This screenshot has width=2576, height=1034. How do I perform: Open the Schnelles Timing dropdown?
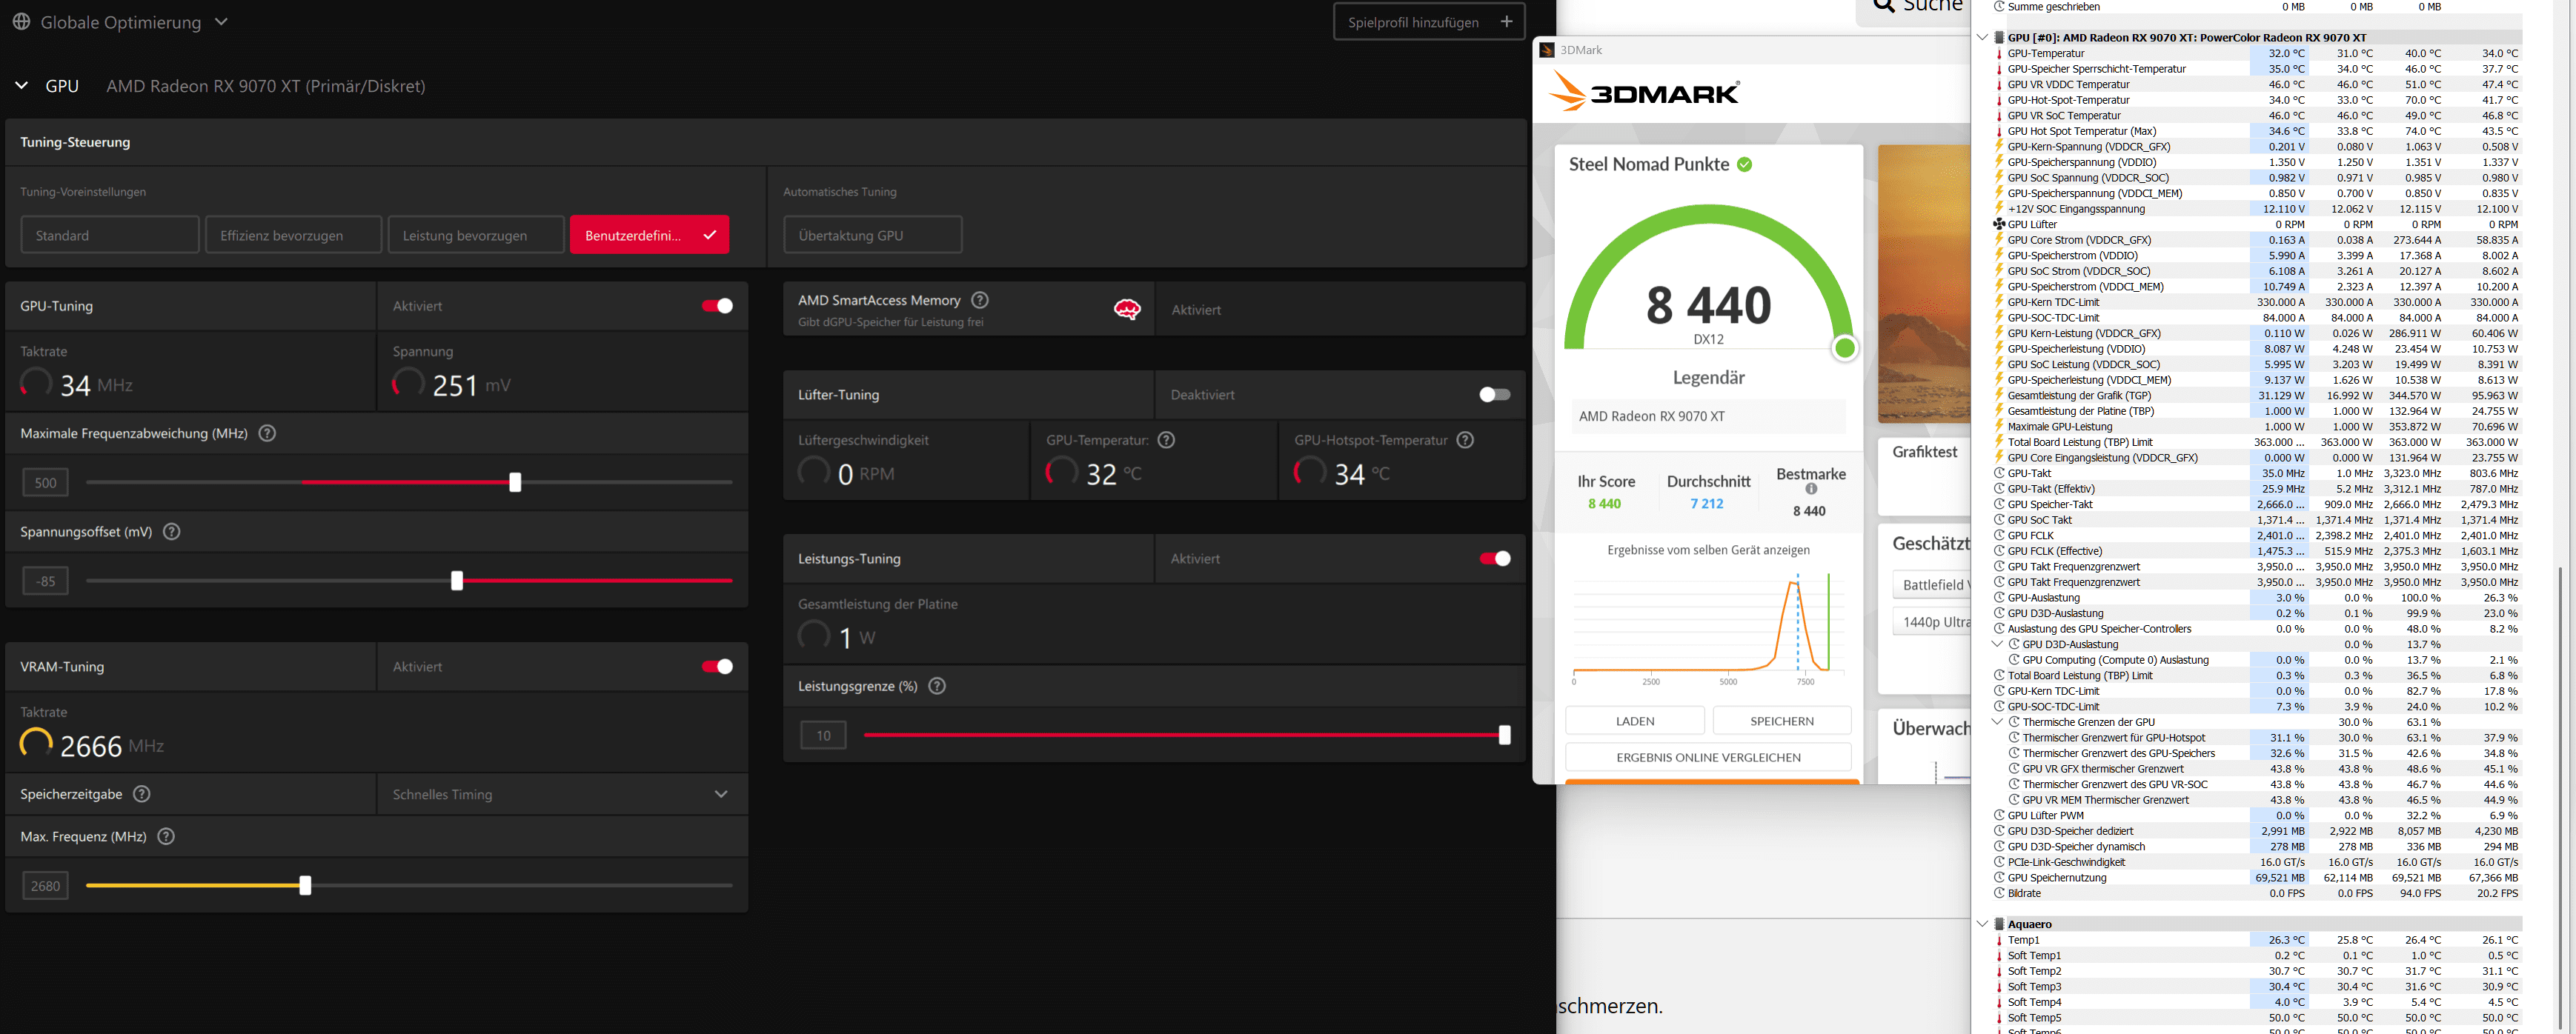(562, 794)
